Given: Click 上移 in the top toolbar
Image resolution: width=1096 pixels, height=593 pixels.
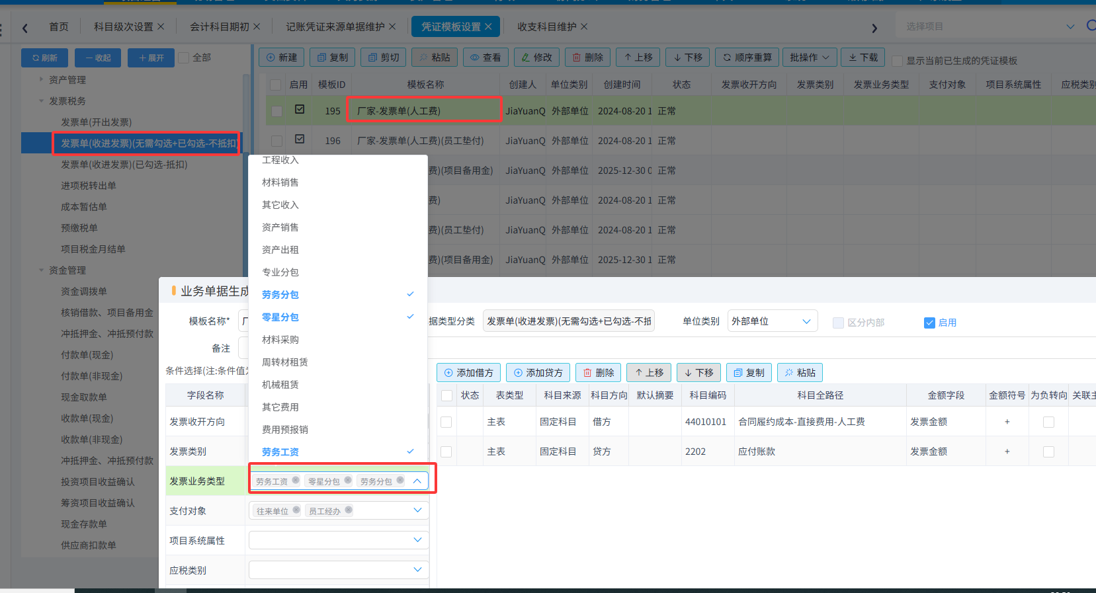Looking at the screenshot, I should [638, 58].
